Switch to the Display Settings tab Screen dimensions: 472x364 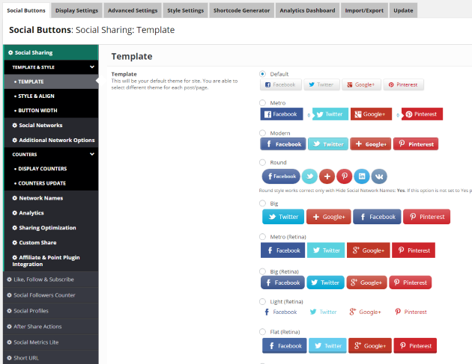coord(76,10)
